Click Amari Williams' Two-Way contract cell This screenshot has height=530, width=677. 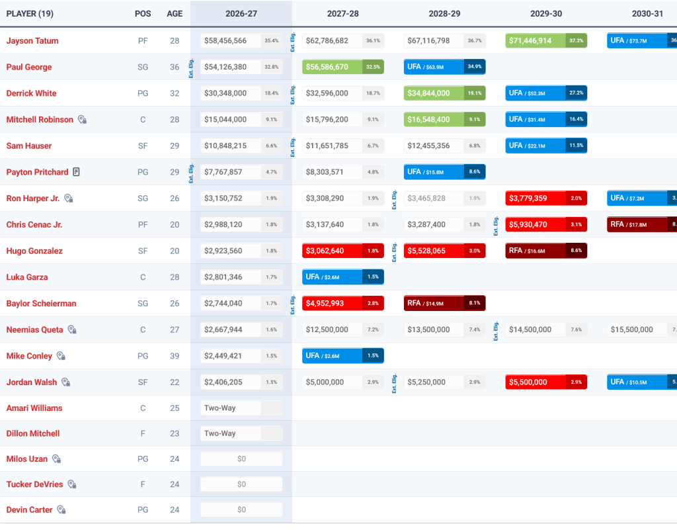pyautogui.click(x=241, y=408)
